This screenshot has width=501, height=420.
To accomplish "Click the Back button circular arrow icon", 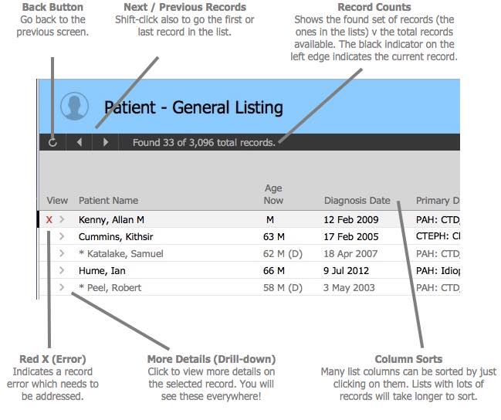I will point(52,142).
